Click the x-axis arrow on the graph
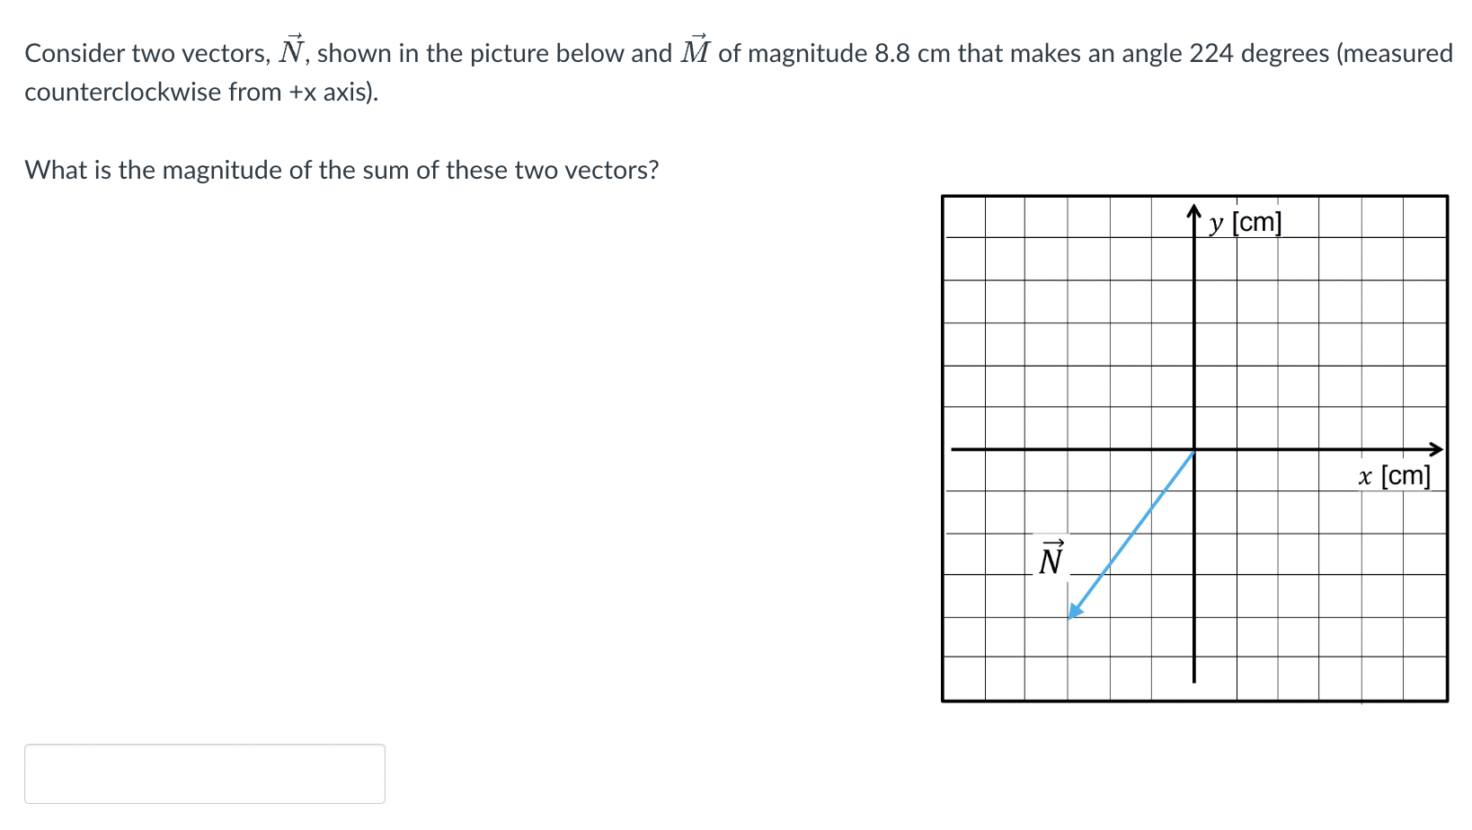Image resolution: width=1472 pixels, height=830 pixels. coord(1436,447)
